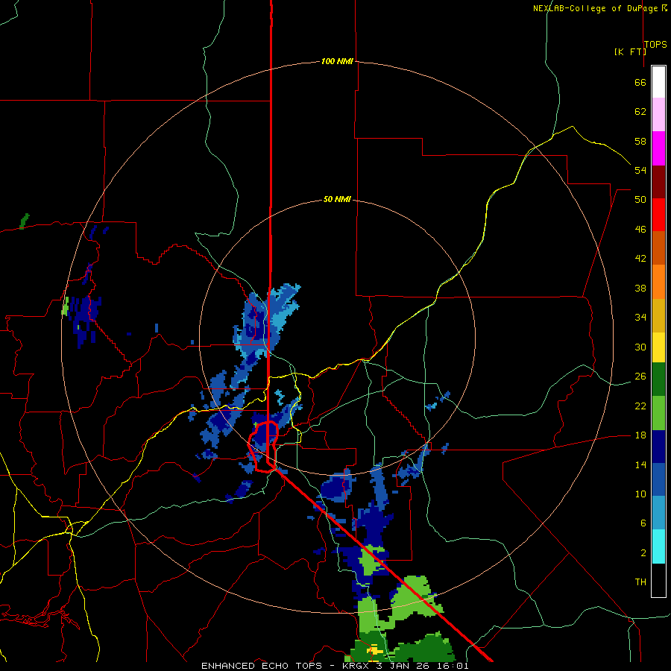
Task: Click the KRGX radar site identifier
Action: pos(358,666)
